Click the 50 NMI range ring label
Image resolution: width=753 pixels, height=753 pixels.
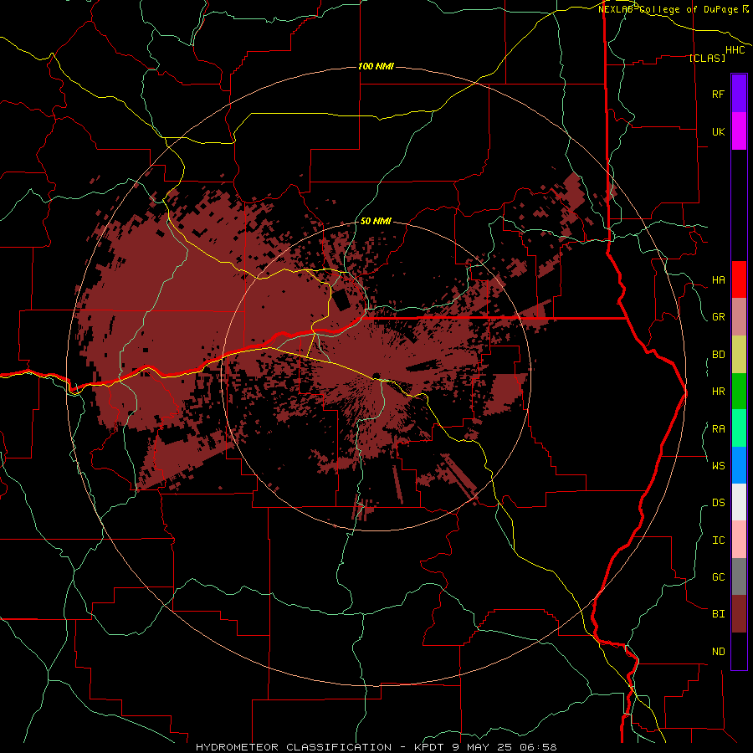376,221
